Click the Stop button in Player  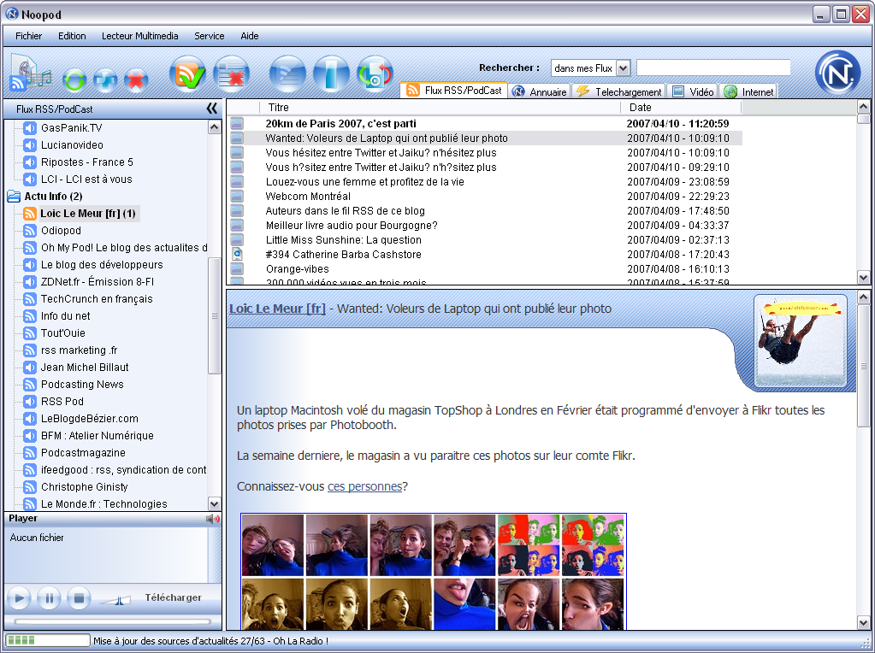click(x=79, y=598)
